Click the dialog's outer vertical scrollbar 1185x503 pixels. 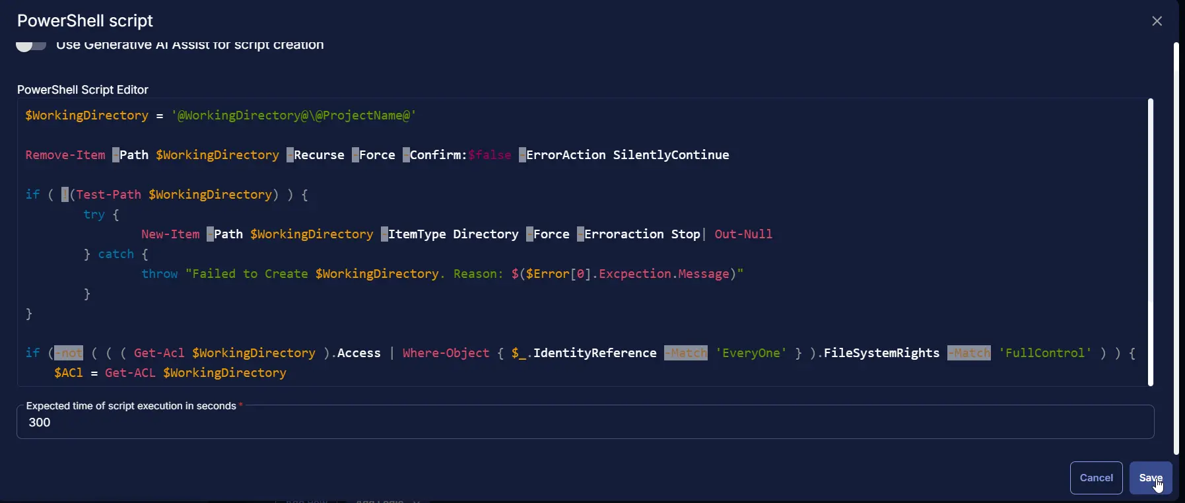(x=1176, y=249)
